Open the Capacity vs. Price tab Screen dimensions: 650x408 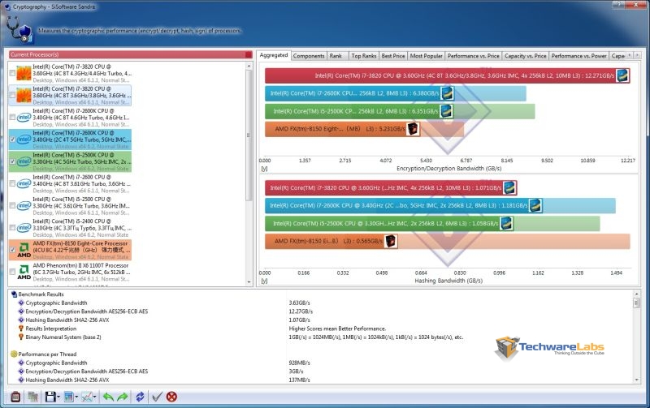tap(525, 55)
